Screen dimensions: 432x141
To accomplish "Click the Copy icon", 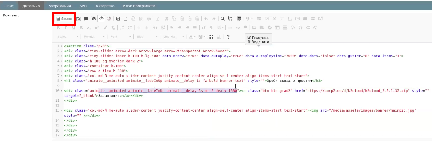I will pos(174,19).
